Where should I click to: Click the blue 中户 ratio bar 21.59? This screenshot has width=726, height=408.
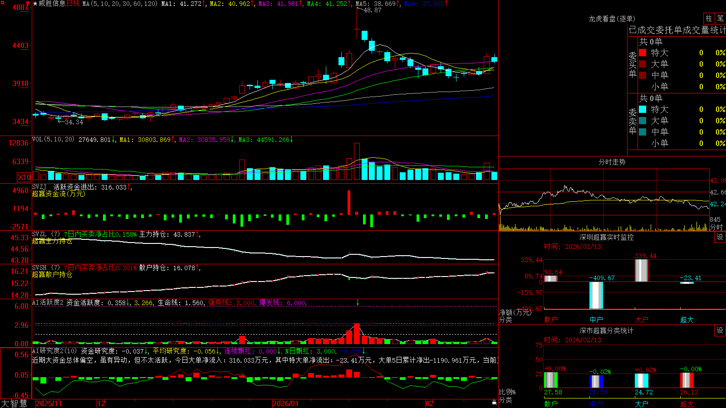click(596, 382)
